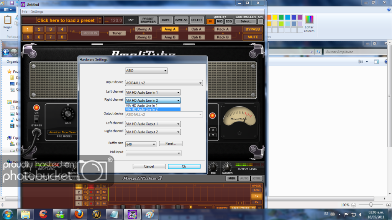Open the Midi input dropdown
Screen dimensions: 392x220
click(153, 153)
